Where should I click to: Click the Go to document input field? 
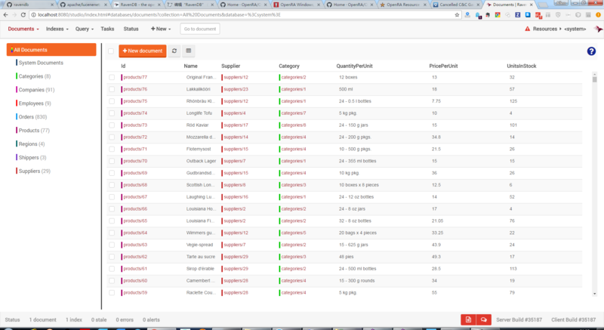199,29
